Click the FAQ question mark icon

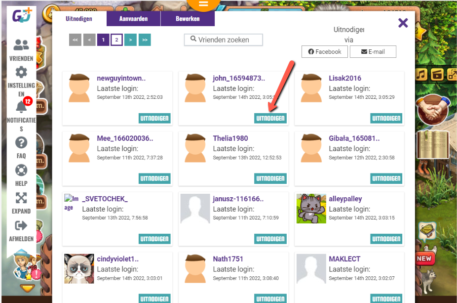tap(21, 143)
